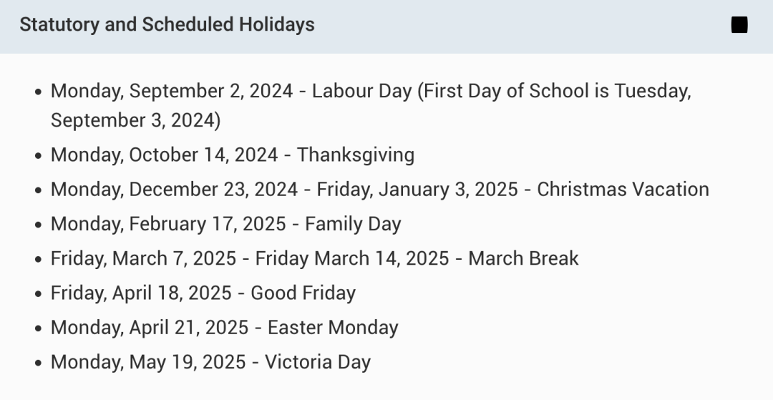Image resolution: width=773 pixels, height=400 pixels.
Task: Click the Good Friday holiday name
Action: coord(303,293)
